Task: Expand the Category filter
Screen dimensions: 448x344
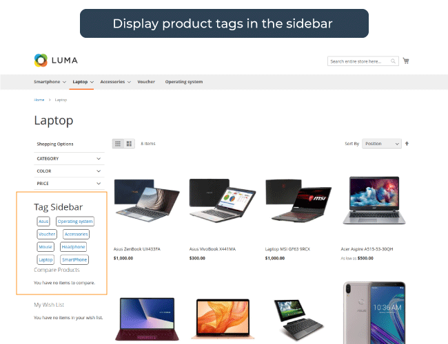Action: 69,159
